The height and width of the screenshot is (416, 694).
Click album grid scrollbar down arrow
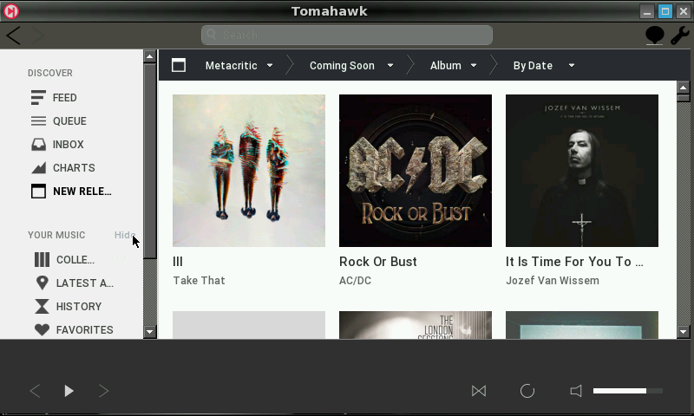point(684,332)
